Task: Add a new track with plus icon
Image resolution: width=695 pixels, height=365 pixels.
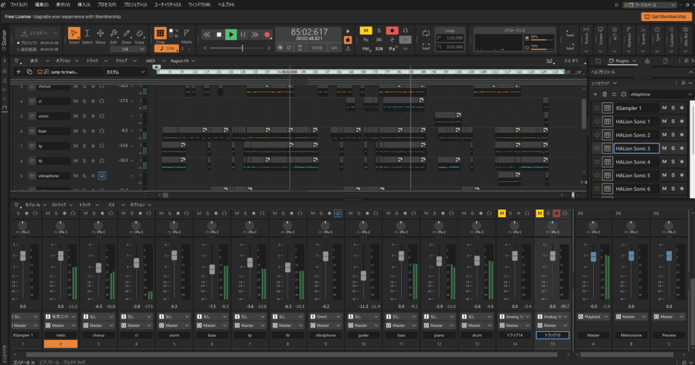Action: tap(18, 72)
